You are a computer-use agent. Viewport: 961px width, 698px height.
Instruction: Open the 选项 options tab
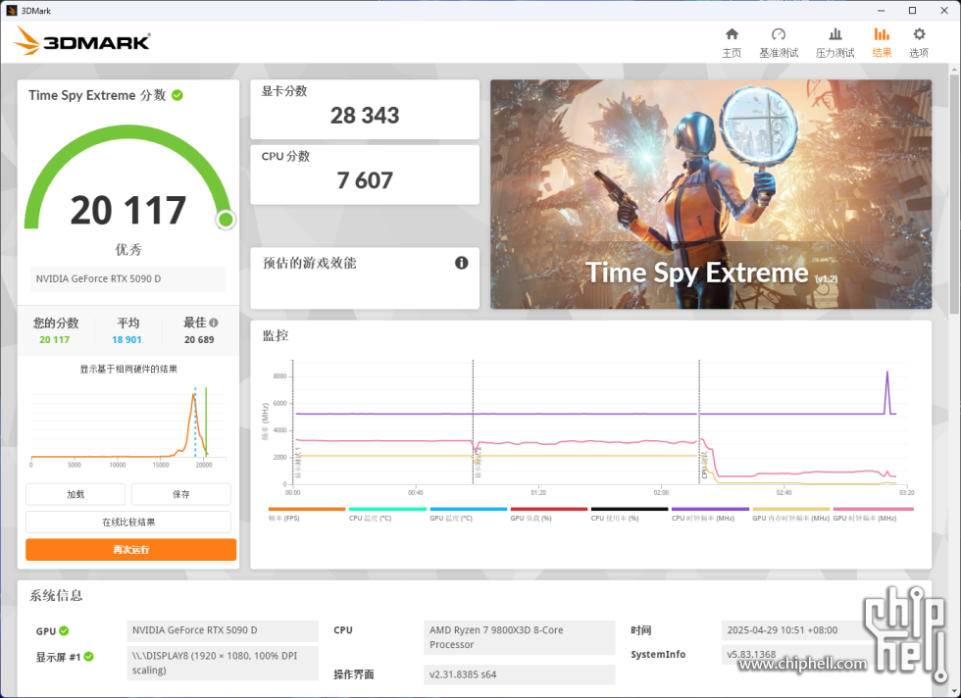click(x=919, y=42)
